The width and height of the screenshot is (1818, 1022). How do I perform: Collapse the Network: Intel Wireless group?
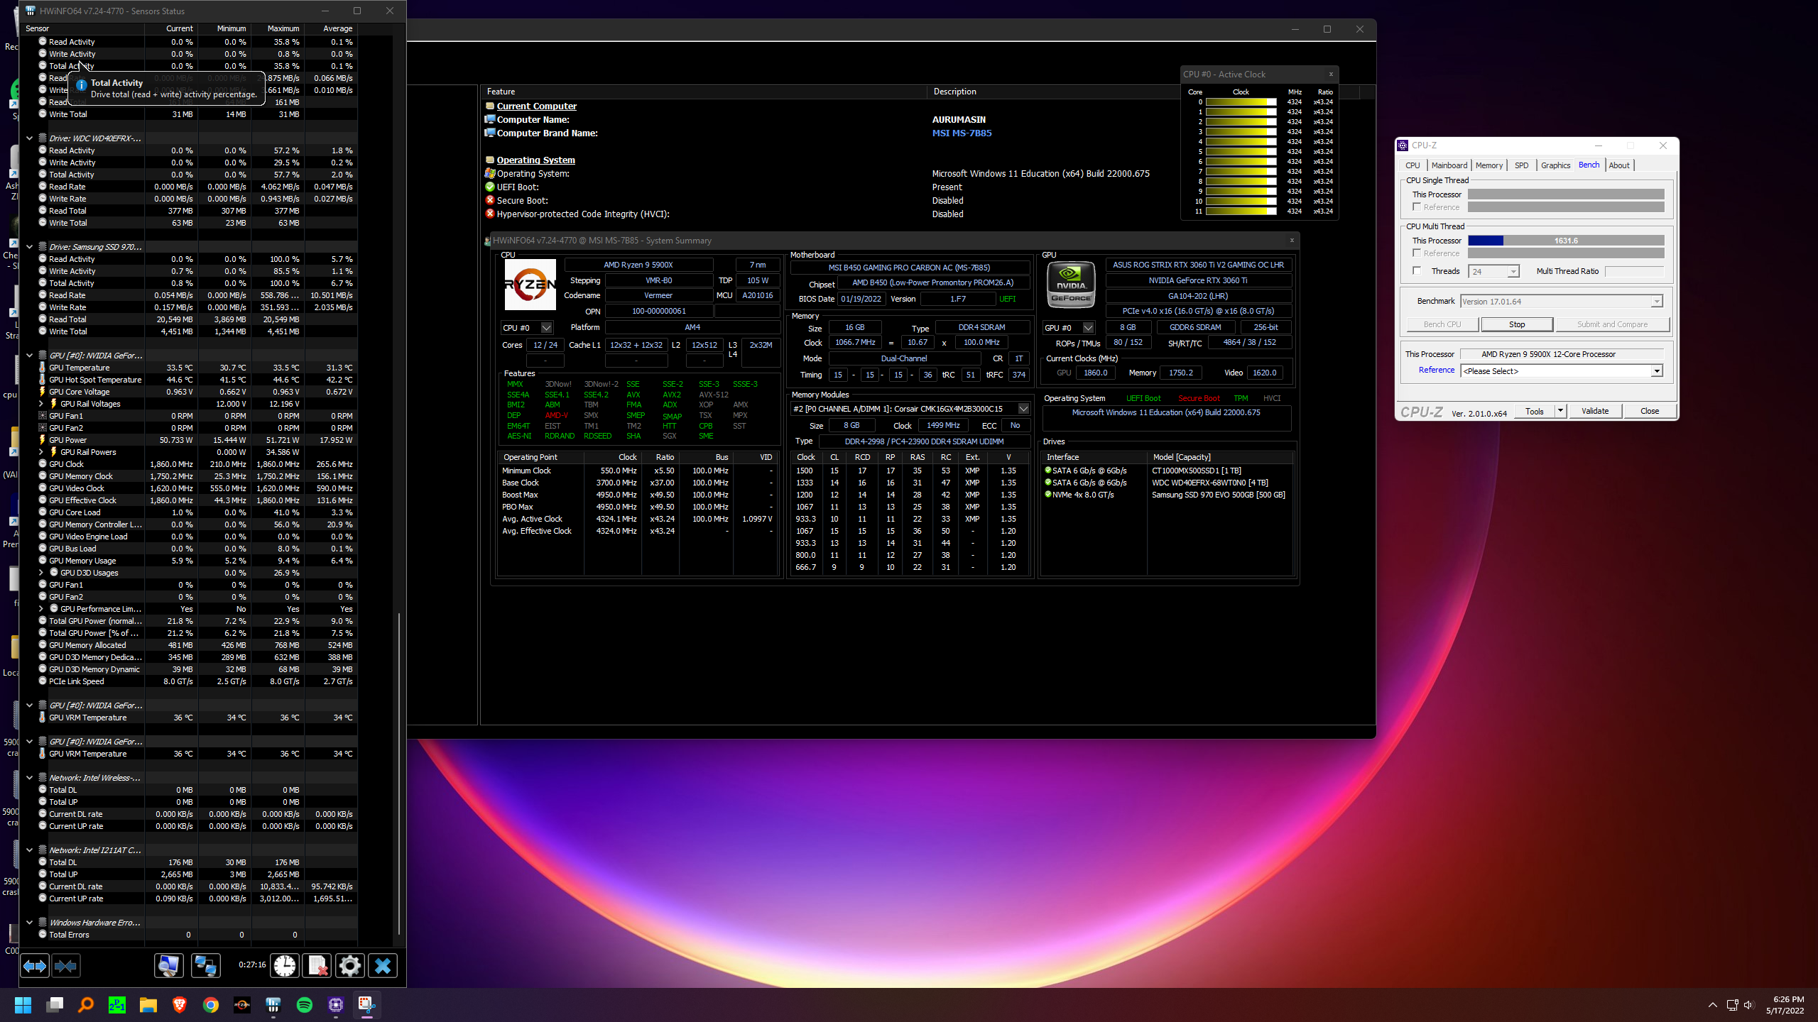tap(29, 778)
